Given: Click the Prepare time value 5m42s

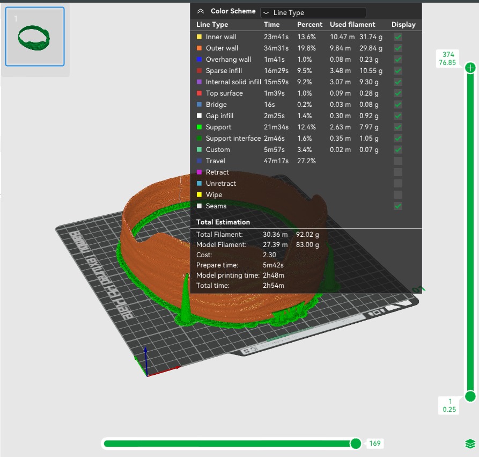Looking at the screenshot, I should tap(273, 265).
